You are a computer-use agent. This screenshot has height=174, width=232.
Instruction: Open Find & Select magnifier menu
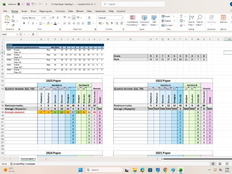click(x=199, y=20)
